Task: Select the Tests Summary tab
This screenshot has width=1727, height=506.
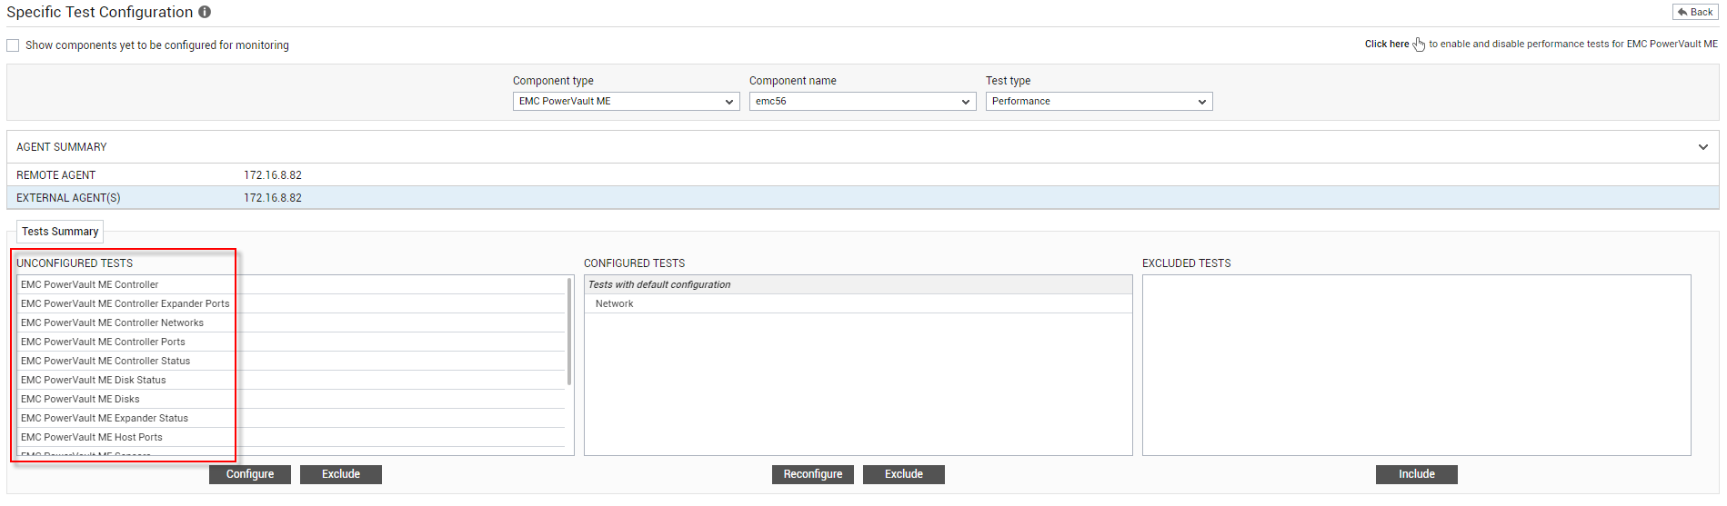Action: (60, 232)
